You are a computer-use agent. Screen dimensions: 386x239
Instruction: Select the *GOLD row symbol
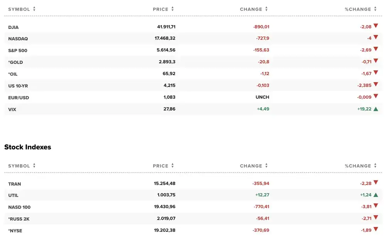15,62
